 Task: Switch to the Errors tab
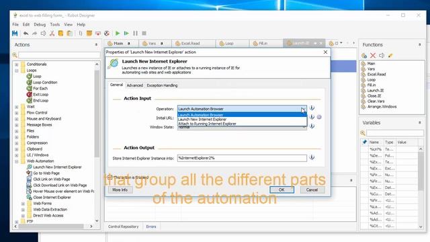[150, 227]
